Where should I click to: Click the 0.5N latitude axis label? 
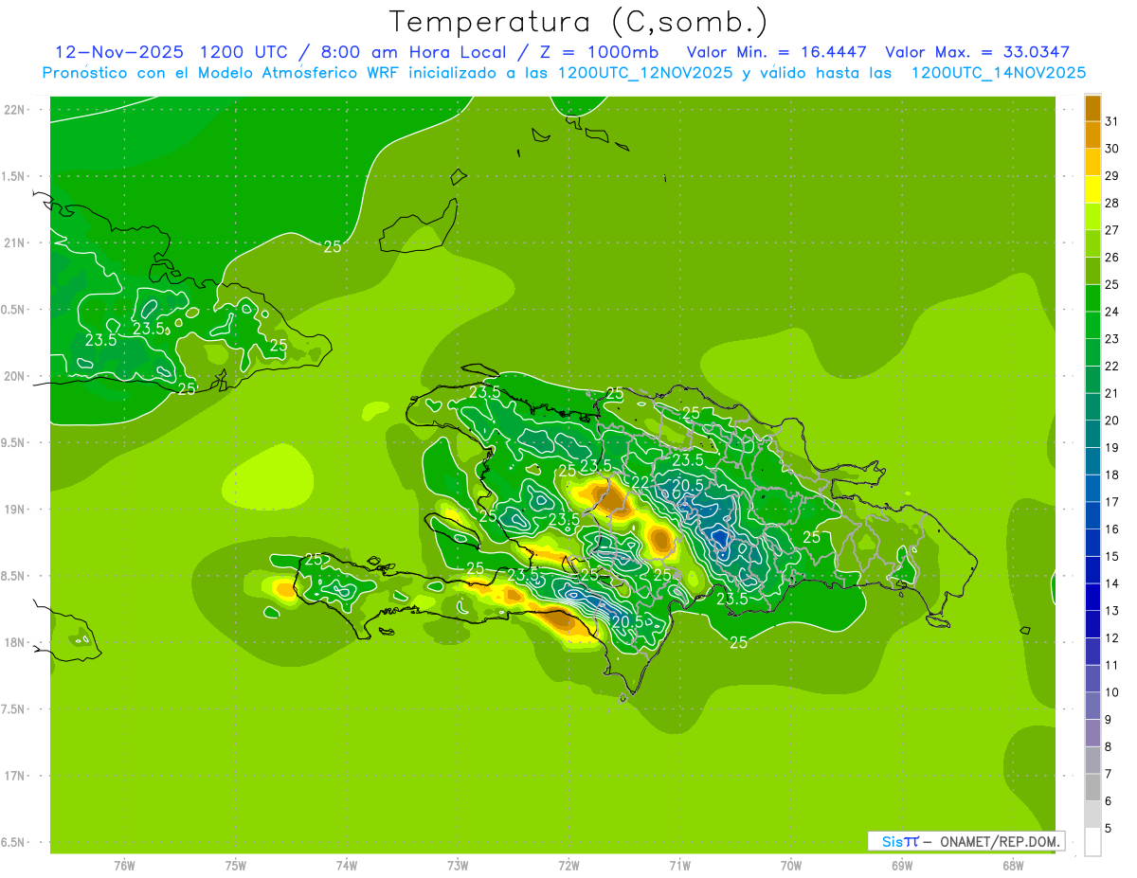[12, 310]
